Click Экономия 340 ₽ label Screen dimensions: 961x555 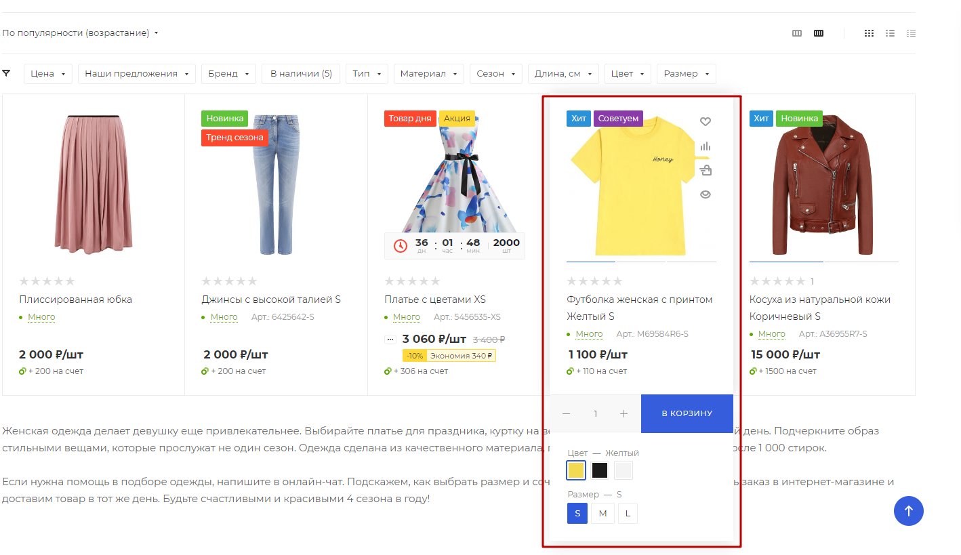click(462, 356)
